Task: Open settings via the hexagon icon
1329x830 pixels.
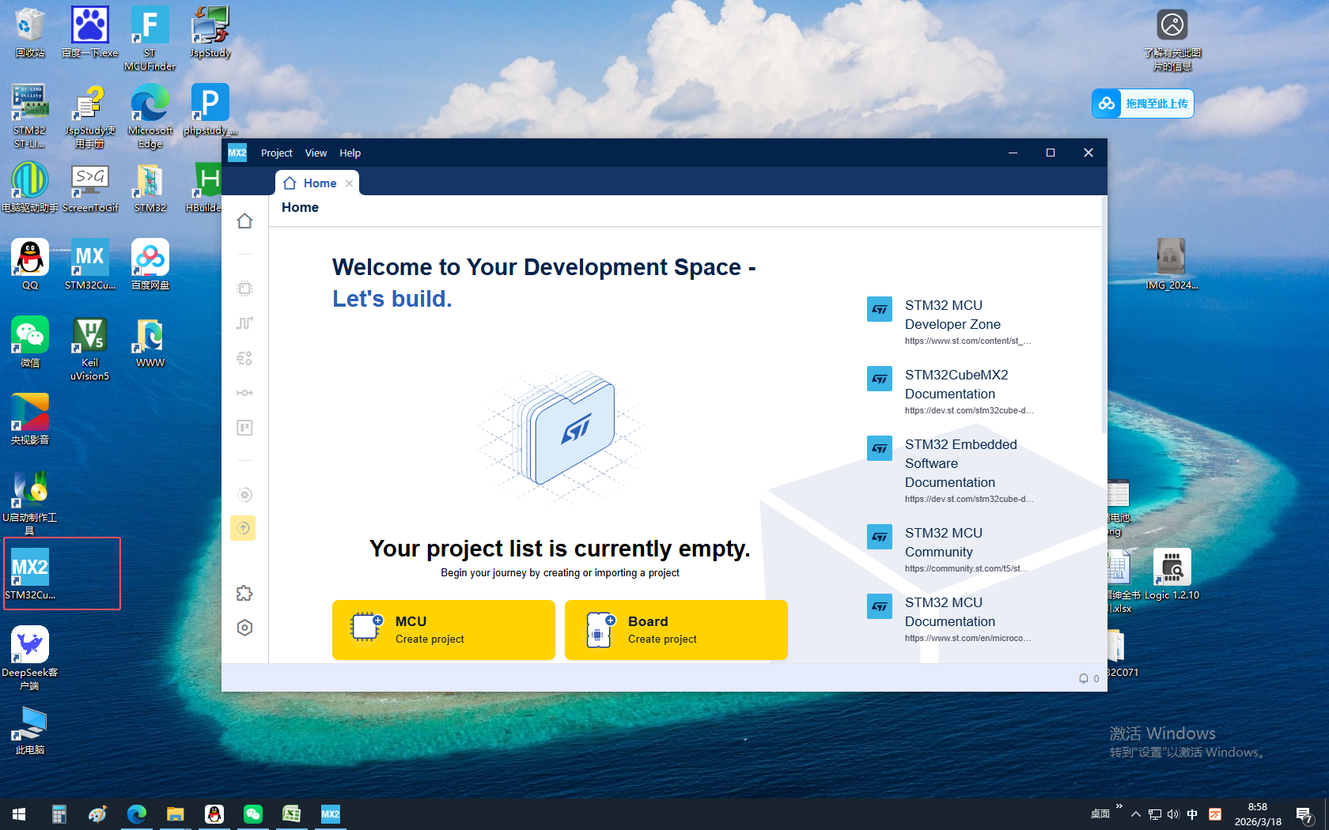Action: (x=244, y=628)
